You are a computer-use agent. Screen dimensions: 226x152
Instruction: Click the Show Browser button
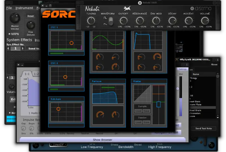click(x=103, y=140)
